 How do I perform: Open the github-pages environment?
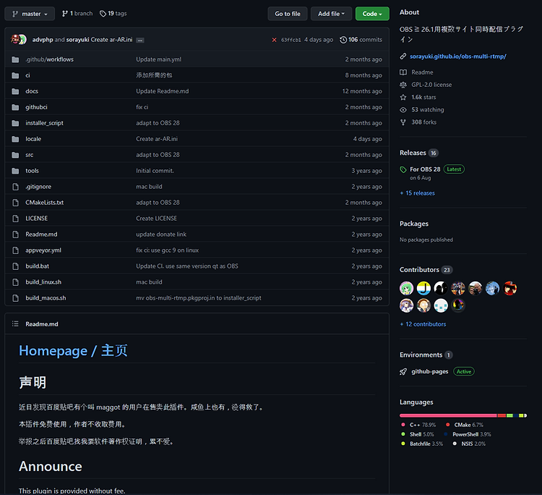click(x=430, y=371)
